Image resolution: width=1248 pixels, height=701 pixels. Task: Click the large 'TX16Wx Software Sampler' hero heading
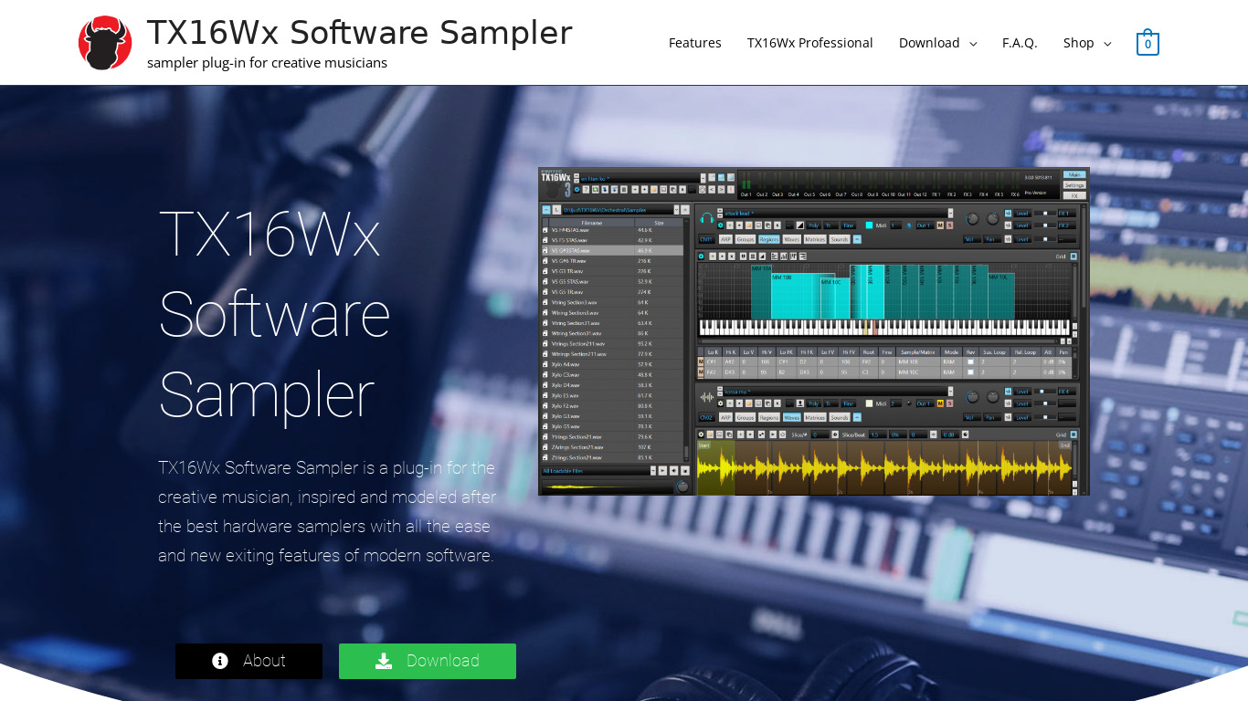pyautogui.click(x=274, y=314)
